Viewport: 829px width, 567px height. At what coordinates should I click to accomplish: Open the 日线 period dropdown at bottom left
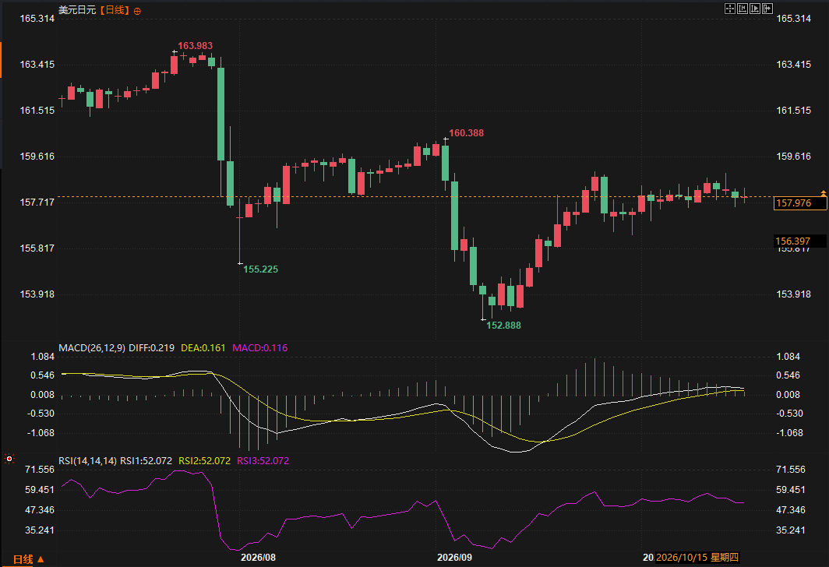29,559
